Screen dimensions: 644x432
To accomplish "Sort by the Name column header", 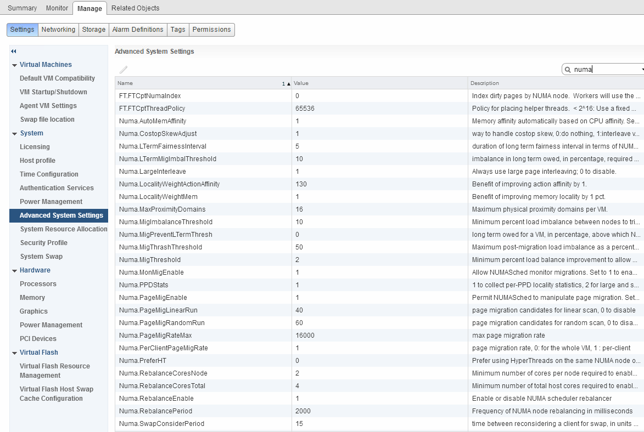I will (203, 83).
